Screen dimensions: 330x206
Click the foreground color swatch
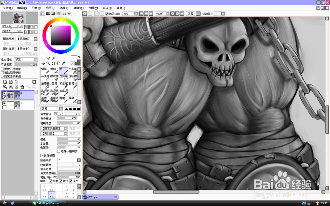point(74,59)
